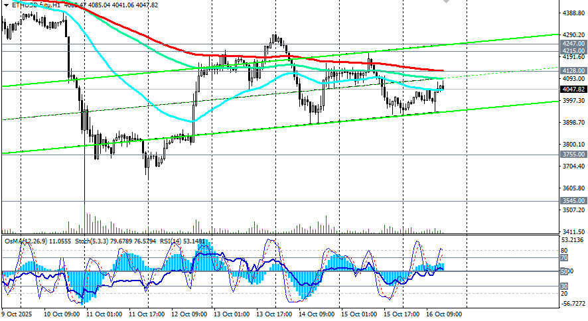The image size is (588, 321).
Task: Click the chart symbol arrow beside ETHUSD title
Action: pos(5,5)
